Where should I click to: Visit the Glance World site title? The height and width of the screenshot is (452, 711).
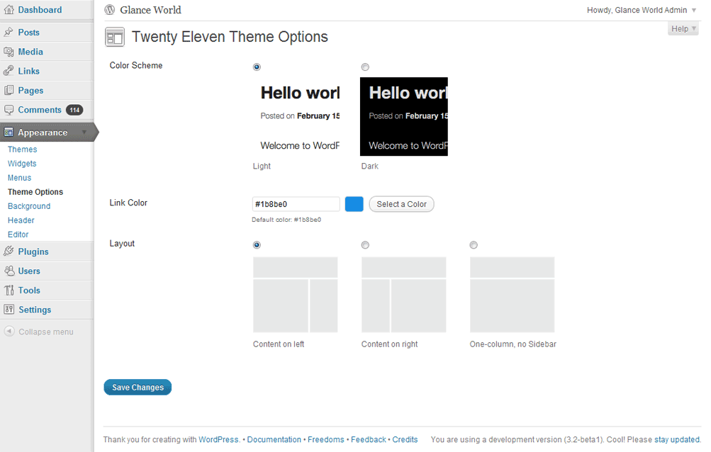point(150,9)
